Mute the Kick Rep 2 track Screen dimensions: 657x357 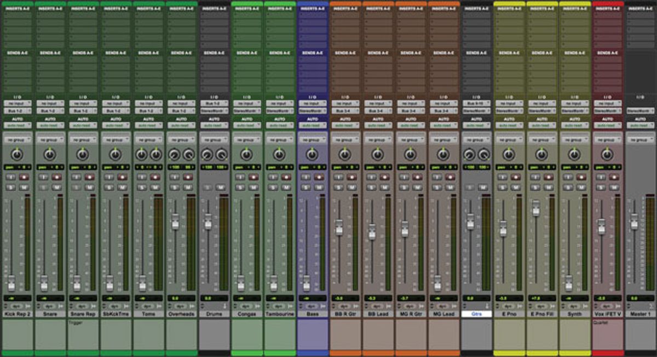coord(24,188)
